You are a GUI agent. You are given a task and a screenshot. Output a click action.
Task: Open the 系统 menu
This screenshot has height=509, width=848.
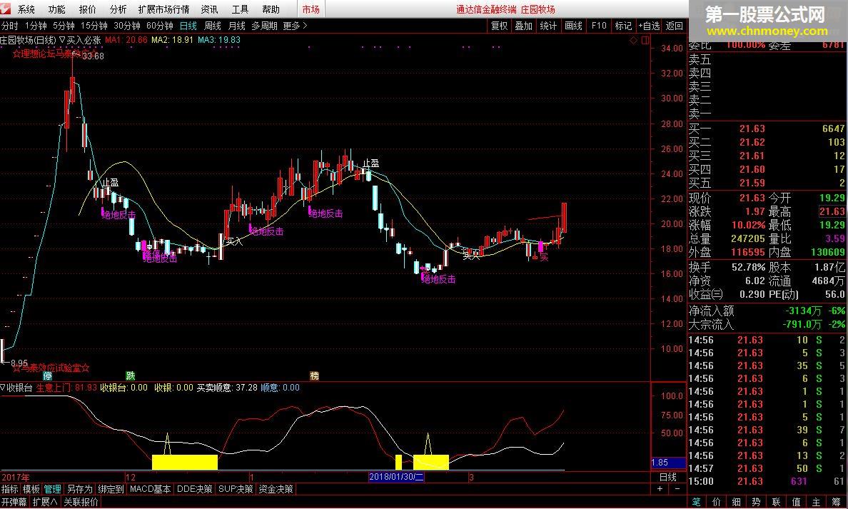[26, 10]
